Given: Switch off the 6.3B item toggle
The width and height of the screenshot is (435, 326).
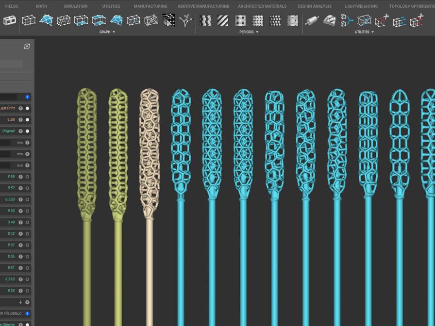Looking at the screenshot, I should 27,119.
